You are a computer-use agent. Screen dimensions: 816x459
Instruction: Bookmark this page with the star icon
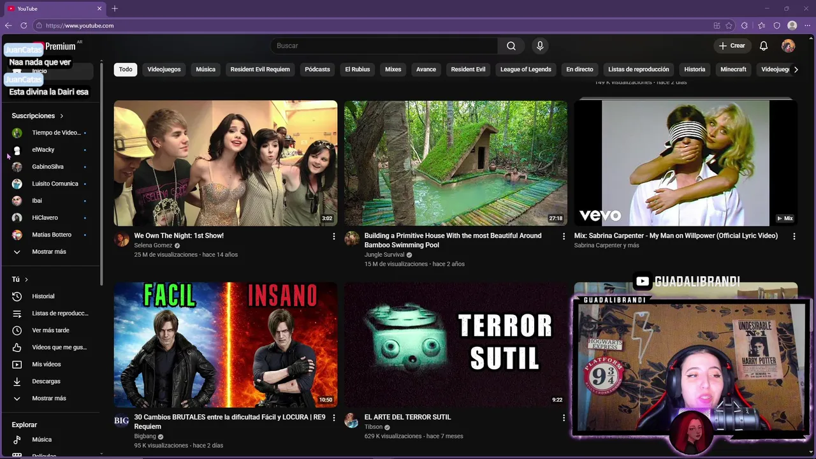pos(729,25)
